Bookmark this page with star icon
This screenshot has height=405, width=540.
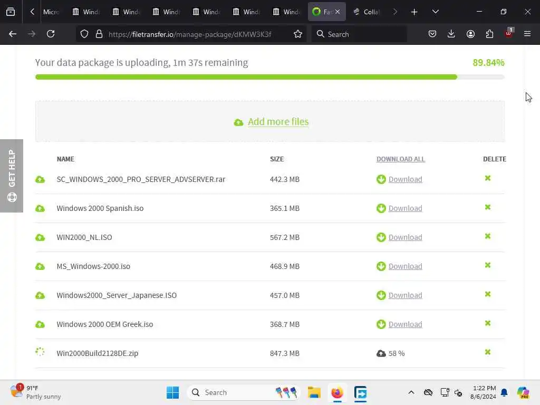298,34
